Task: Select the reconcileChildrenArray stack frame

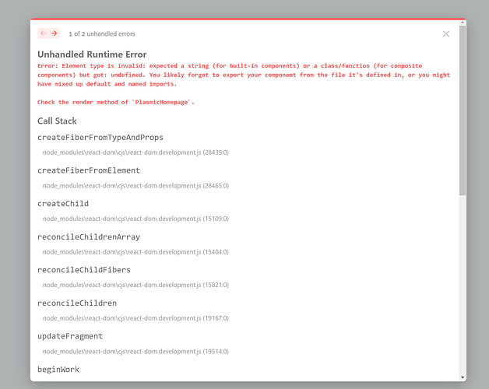Action: [x=89, y=237]
